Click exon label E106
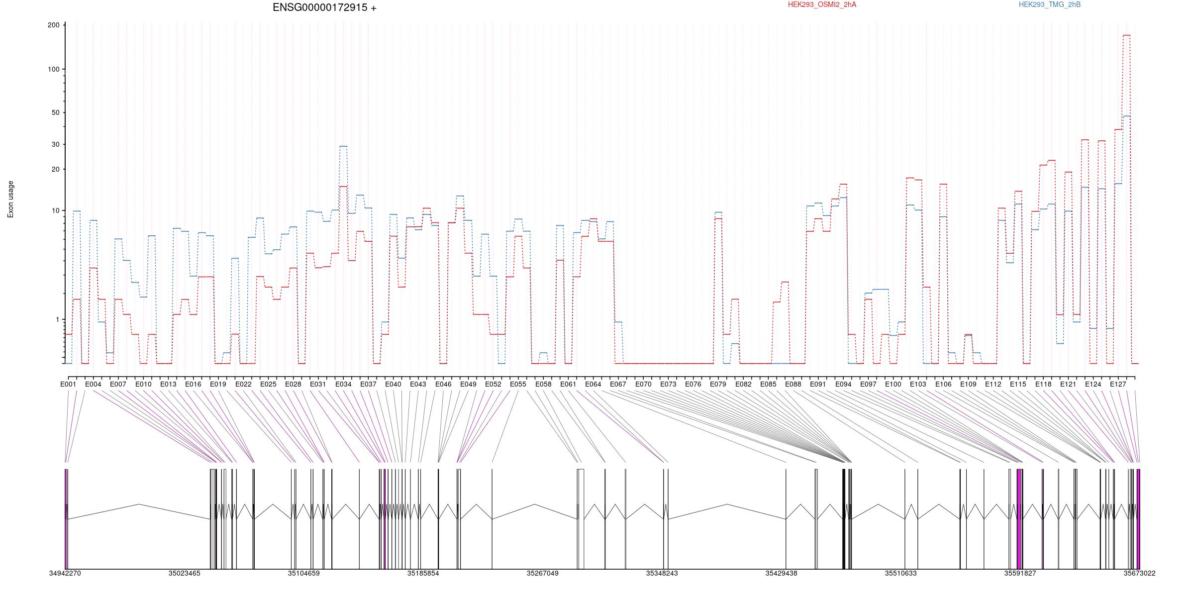1194x597 pixels. coord(943,384)
